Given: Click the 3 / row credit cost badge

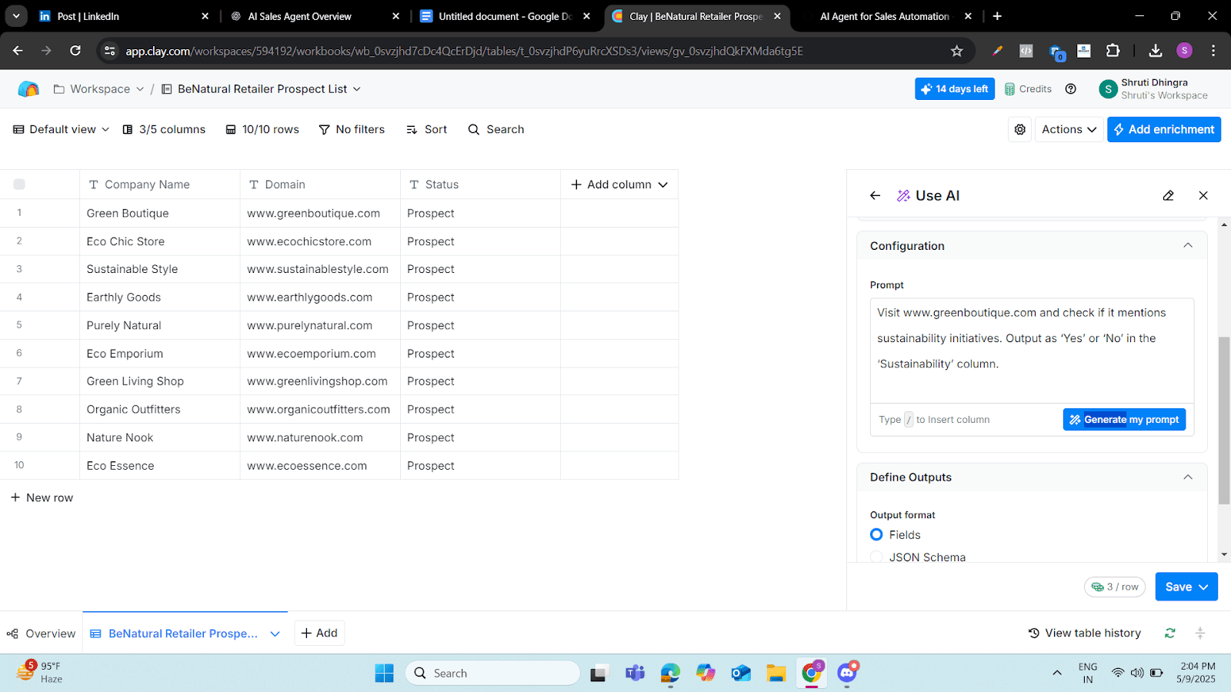Looking at the screenshot, I should pyautogui.click(x=1115, y=587).
